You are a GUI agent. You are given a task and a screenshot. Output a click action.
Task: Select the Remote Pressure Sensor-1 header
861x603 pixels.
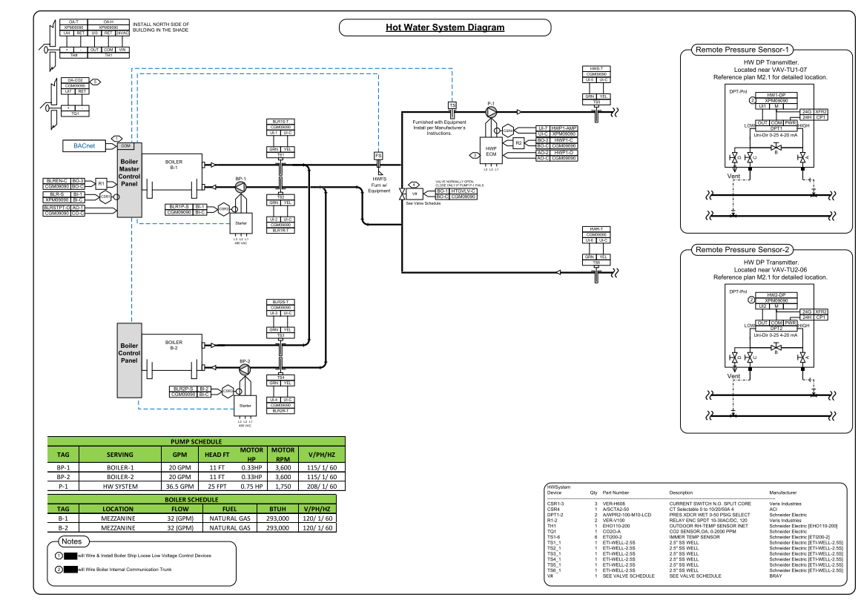point(742,50)
